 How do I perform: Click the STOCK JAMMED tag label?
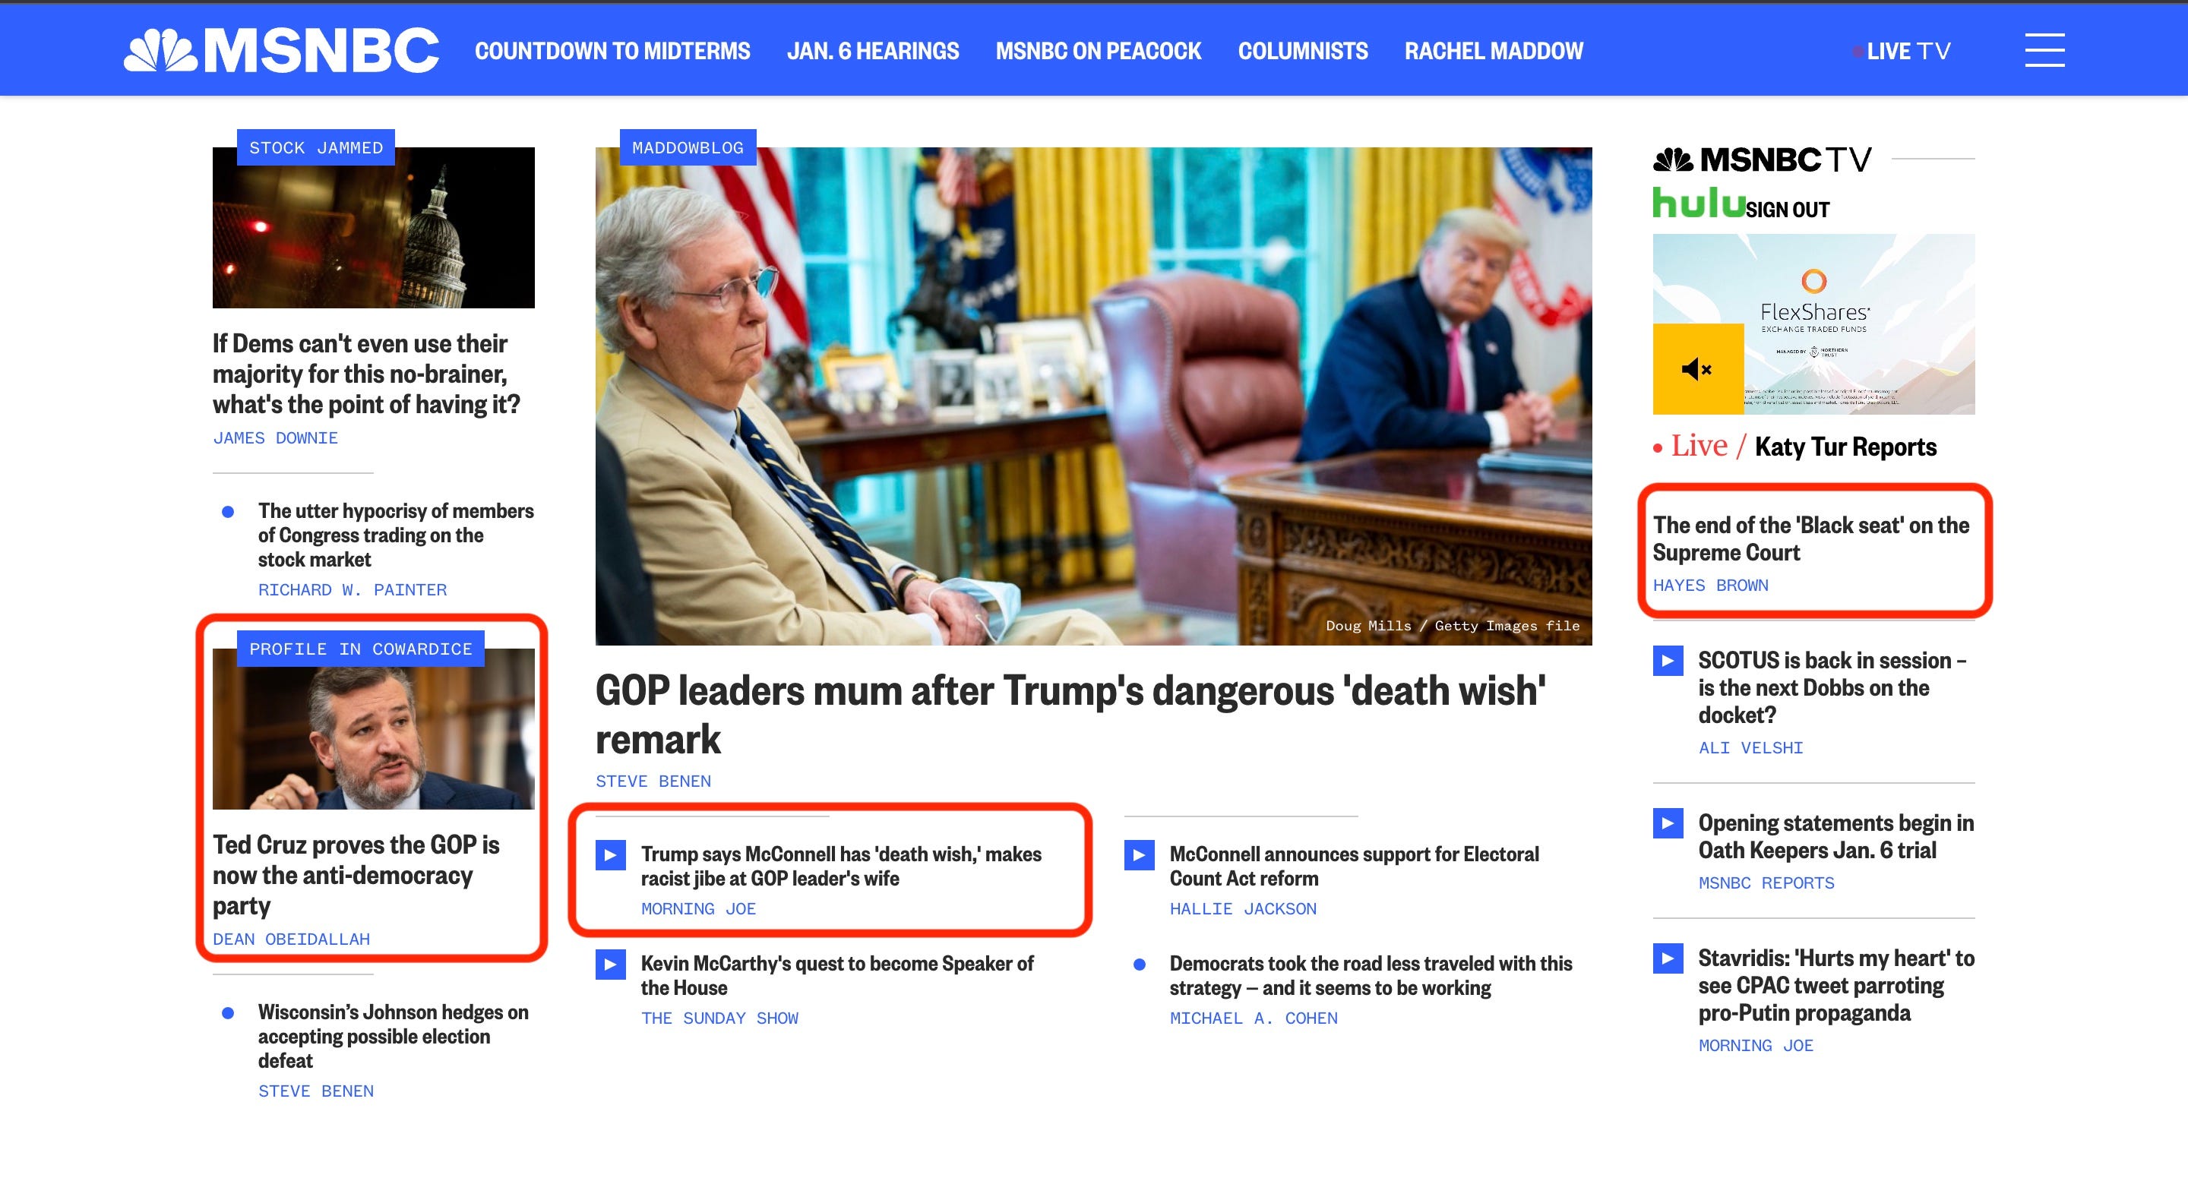(x=316, y=148)
